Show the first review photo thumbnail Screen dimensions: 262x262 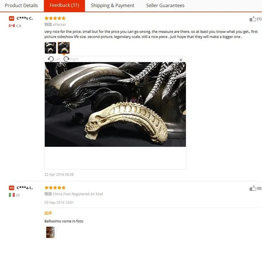point(50,48)
